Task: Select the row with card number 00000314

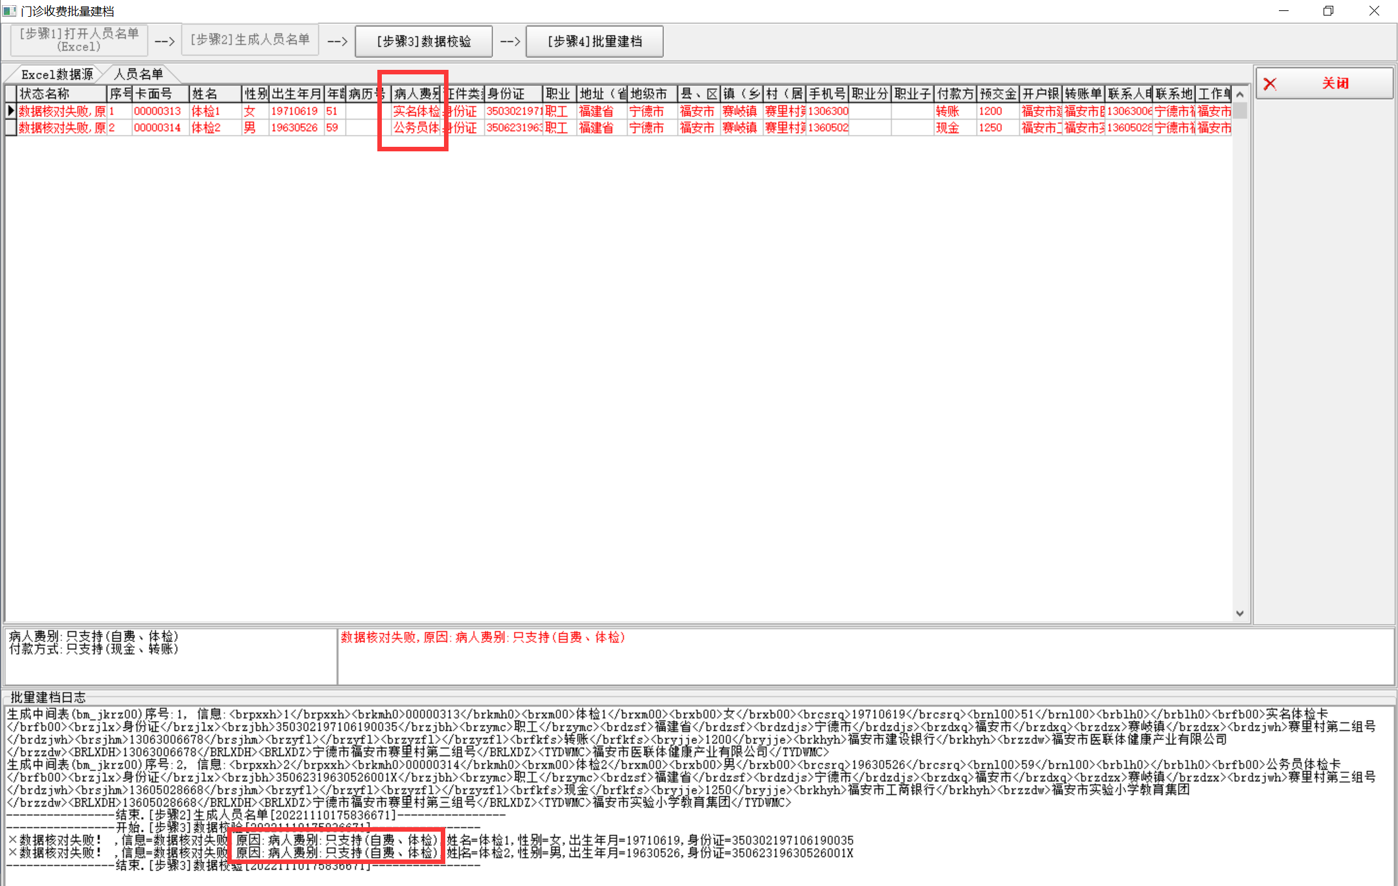Action: click(x=157, y=127)
